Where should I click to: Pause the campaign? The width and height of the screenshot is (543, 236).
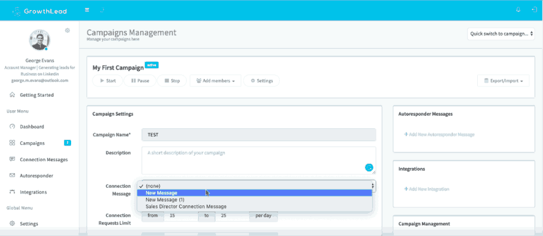pos(140,81)
